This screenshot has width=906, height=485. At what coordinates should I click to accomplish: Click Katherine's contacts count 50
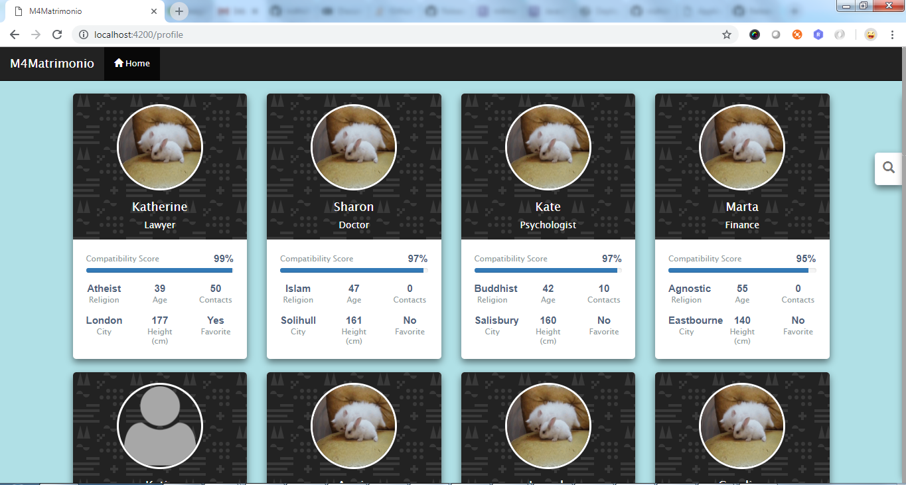coord(216,289)
